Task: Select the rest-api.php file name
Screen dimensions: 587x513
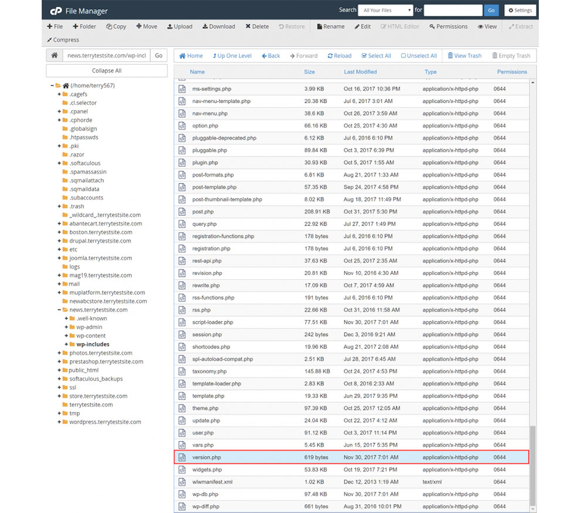Action: click(x=207, y=261)
